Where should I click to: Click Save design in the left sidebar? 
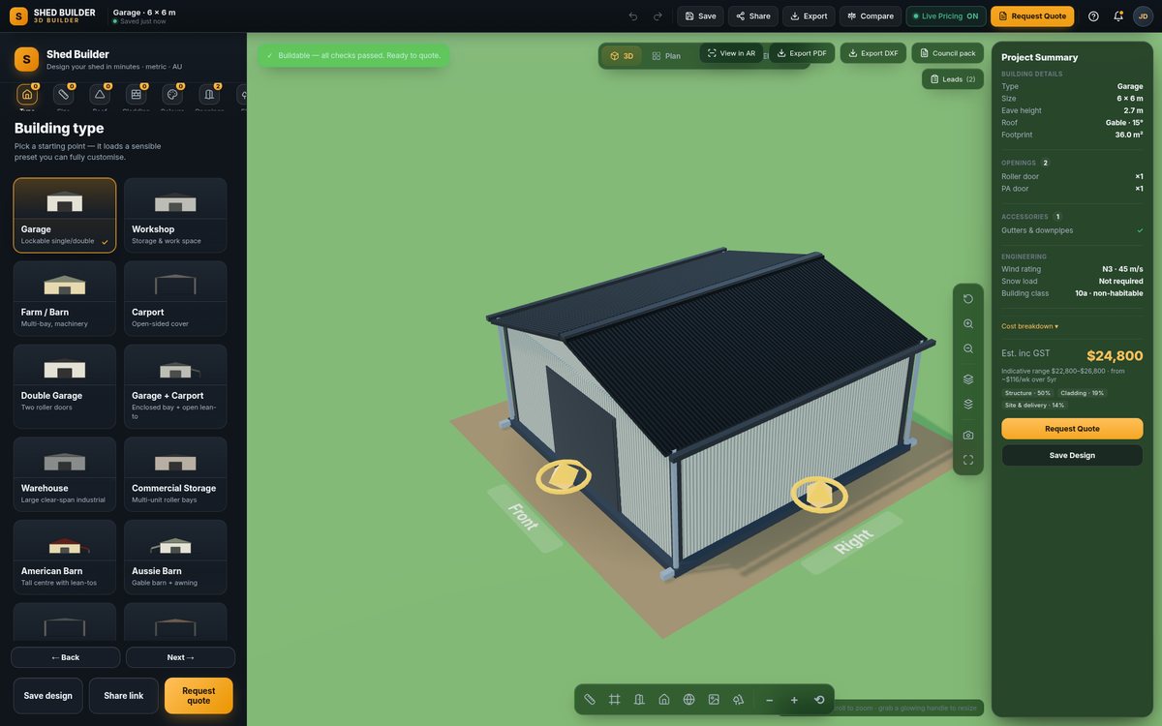coord(48,696)
